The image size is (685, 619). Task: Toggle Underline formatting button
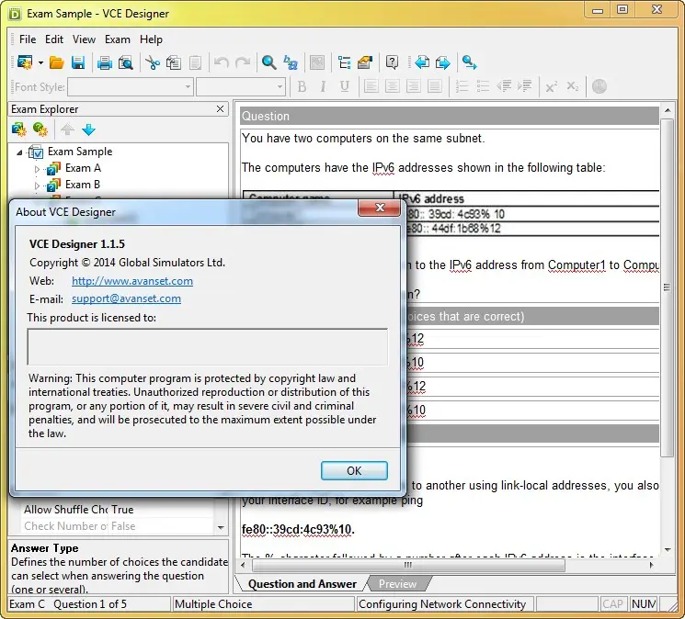pos(344,87)
